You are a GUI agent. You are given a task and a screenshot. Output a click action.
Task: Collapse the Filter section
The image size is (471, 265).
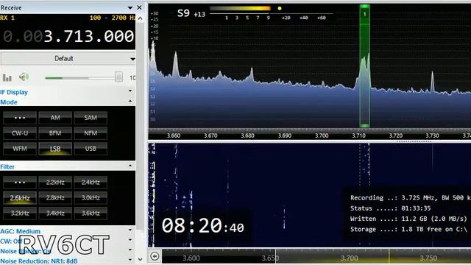coord(130,166)
